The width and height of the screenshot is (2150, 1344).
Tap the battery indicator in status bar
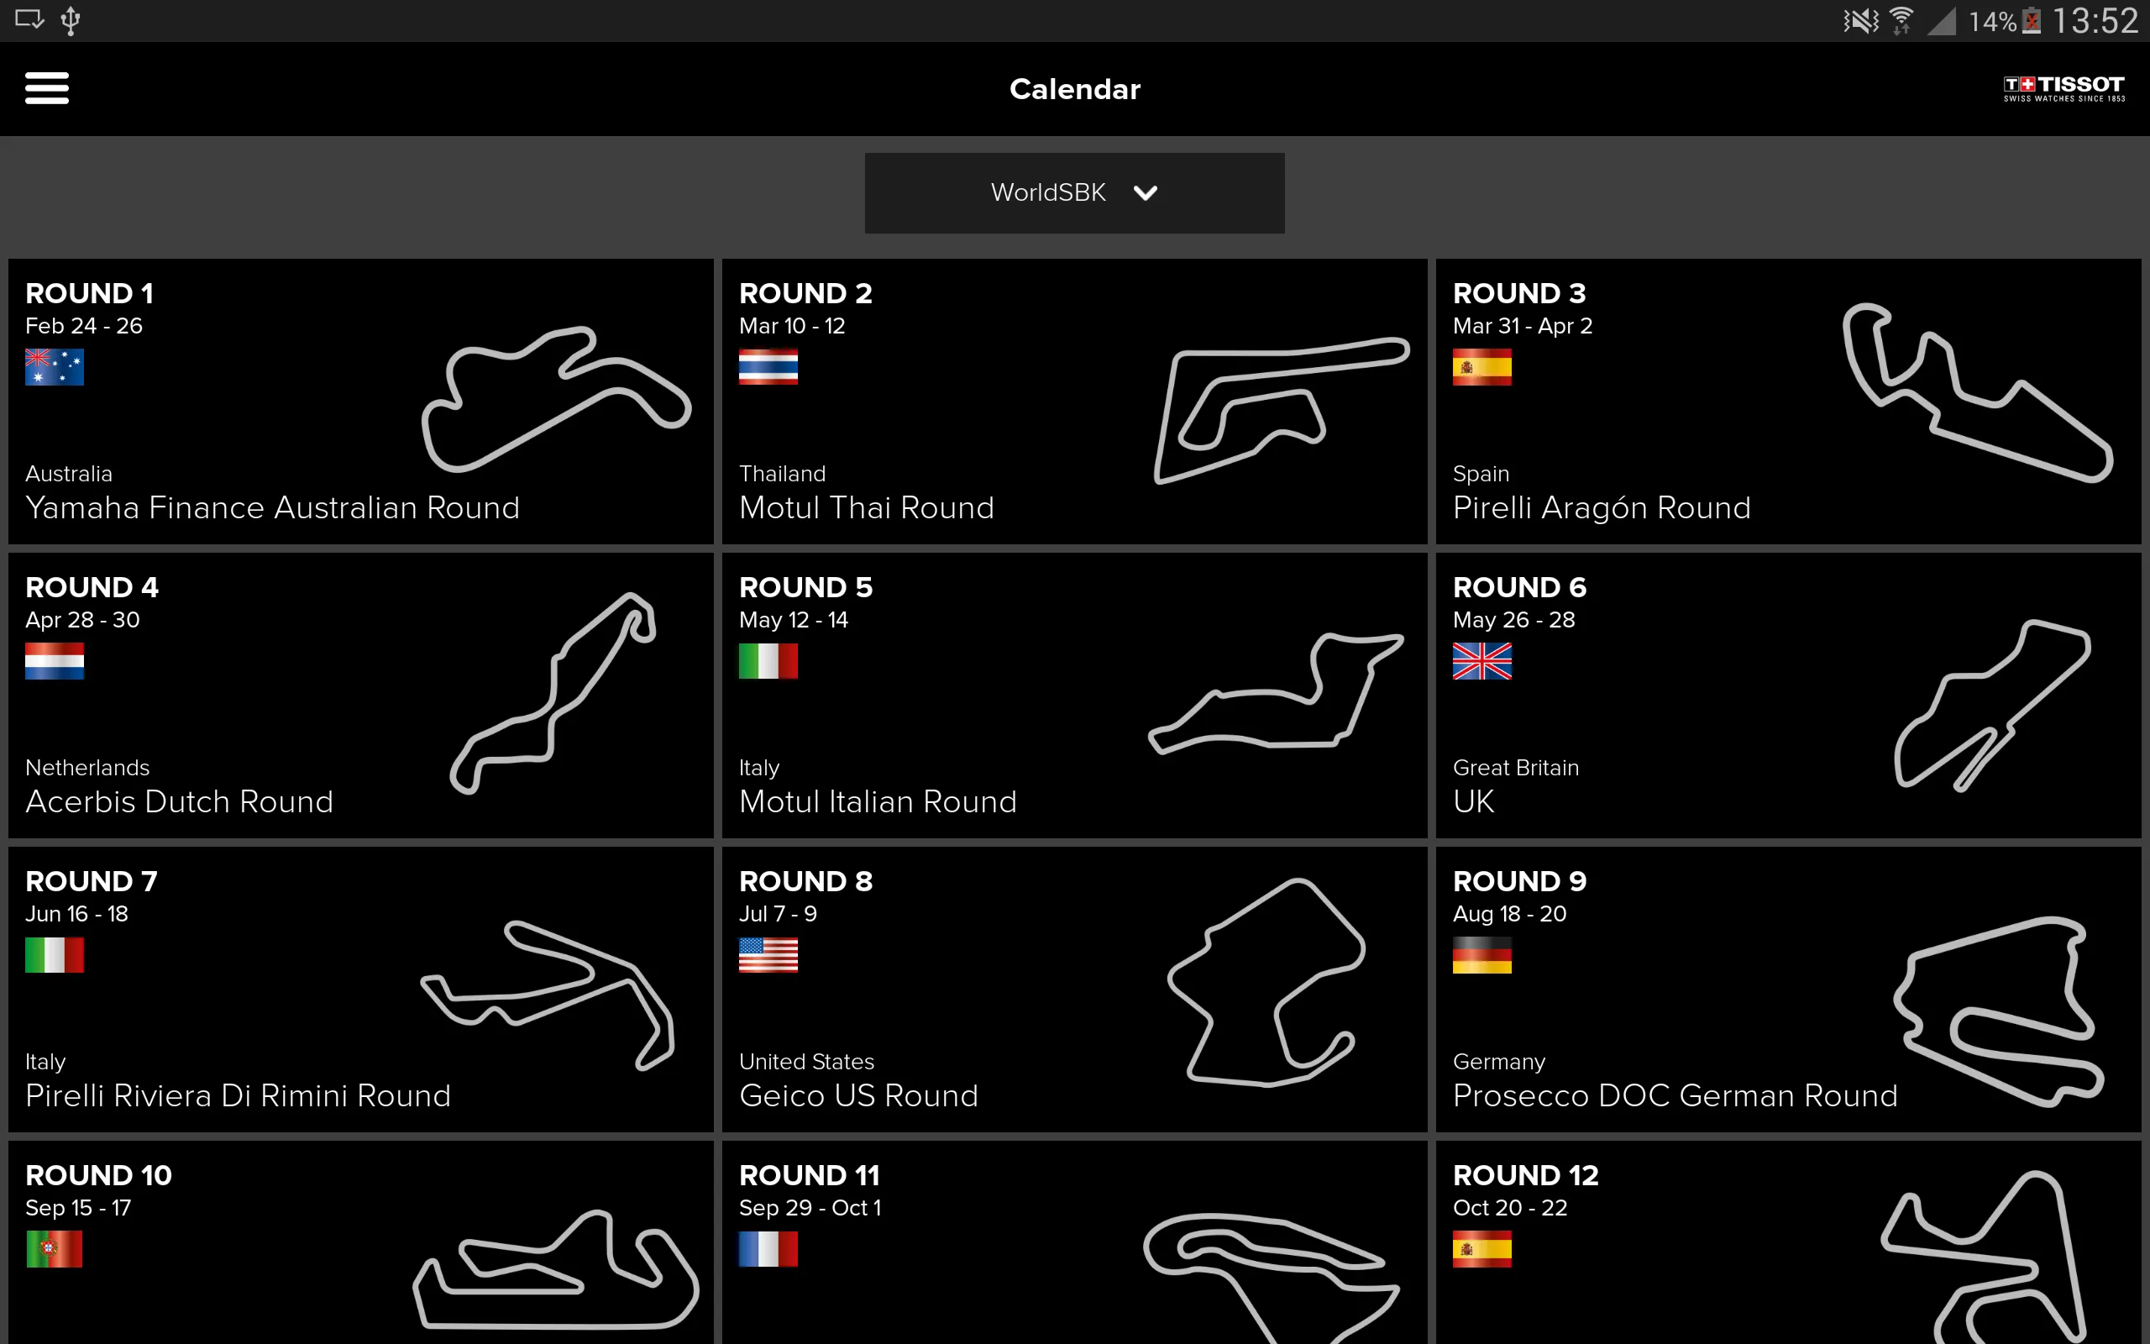pos(2031,20)
